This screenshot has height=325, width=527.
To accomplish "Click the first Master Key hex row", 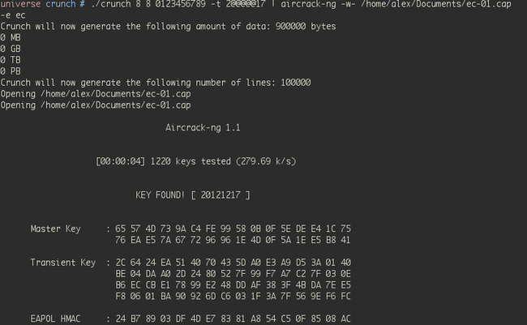I will 233,229.
